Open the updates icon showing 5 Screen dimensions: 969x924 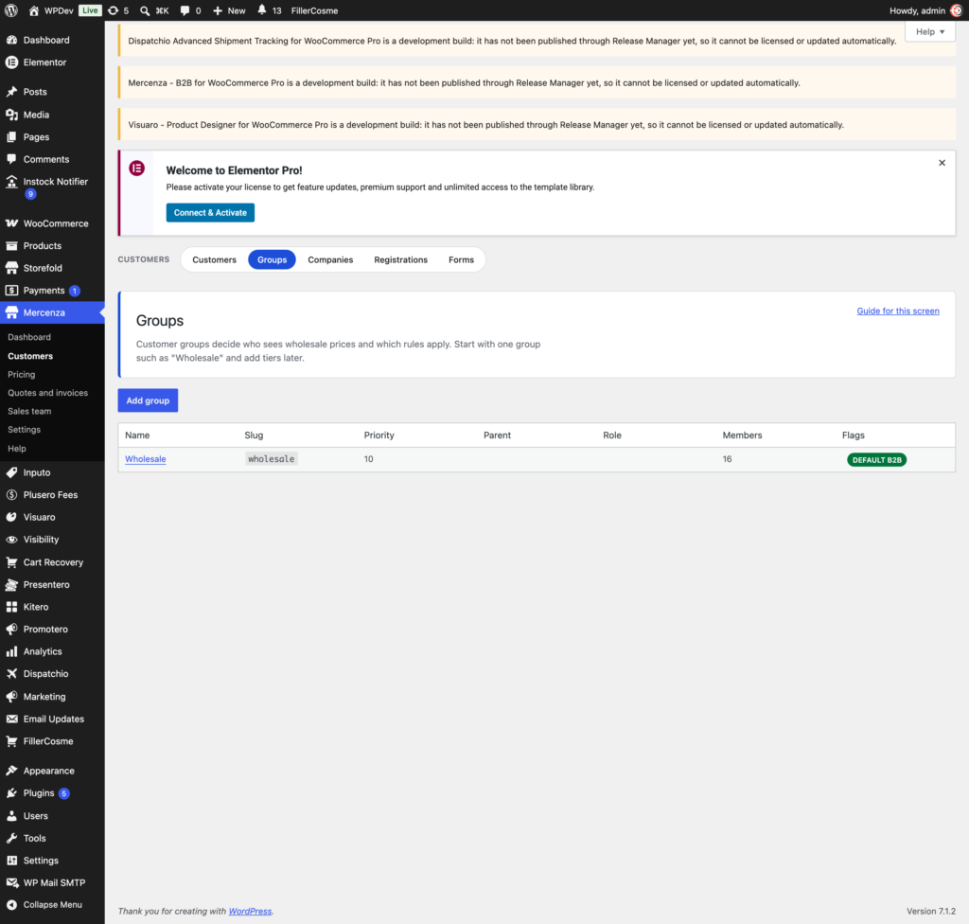coord(114,10)
